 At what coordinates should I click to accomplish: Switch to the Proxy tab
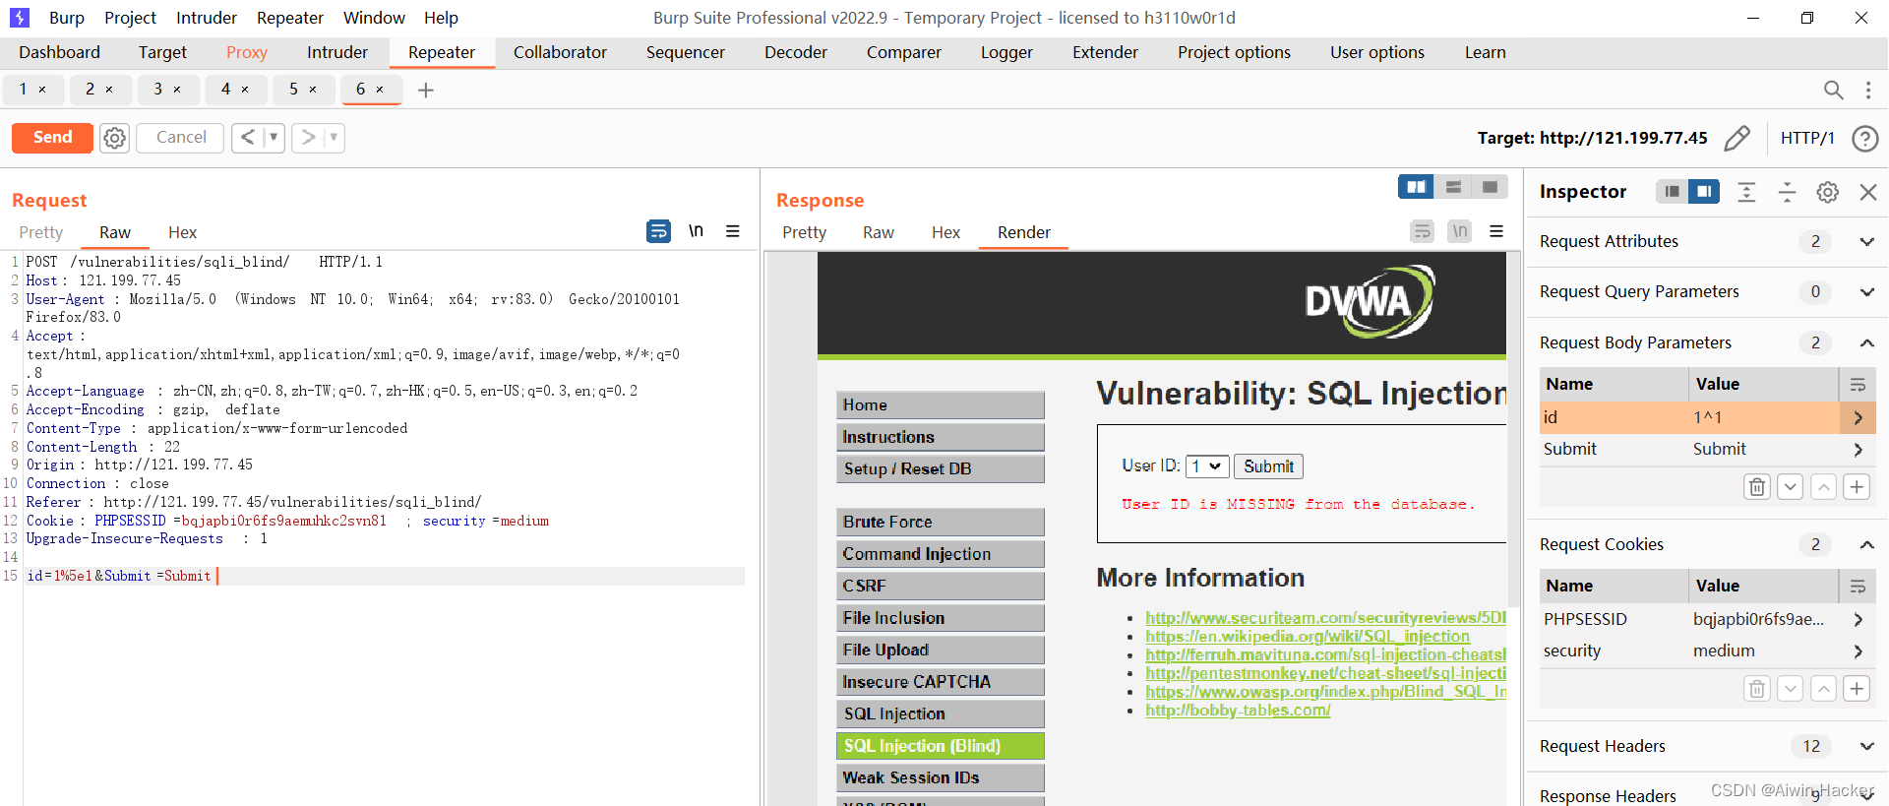(x=247, y=53)
